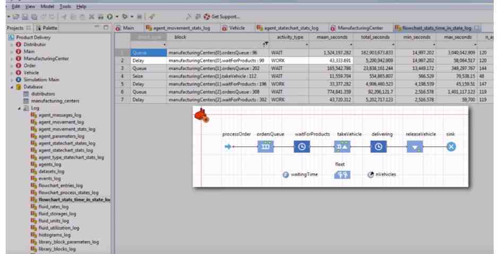Click the processOrder enter block arrow
499x254 pixels.
pyautogui.click(x=229, y=147)
